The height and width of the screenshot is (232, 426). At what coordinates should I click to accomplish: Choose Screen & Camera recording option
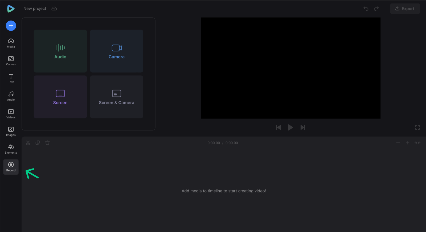(x=117, y=97)
